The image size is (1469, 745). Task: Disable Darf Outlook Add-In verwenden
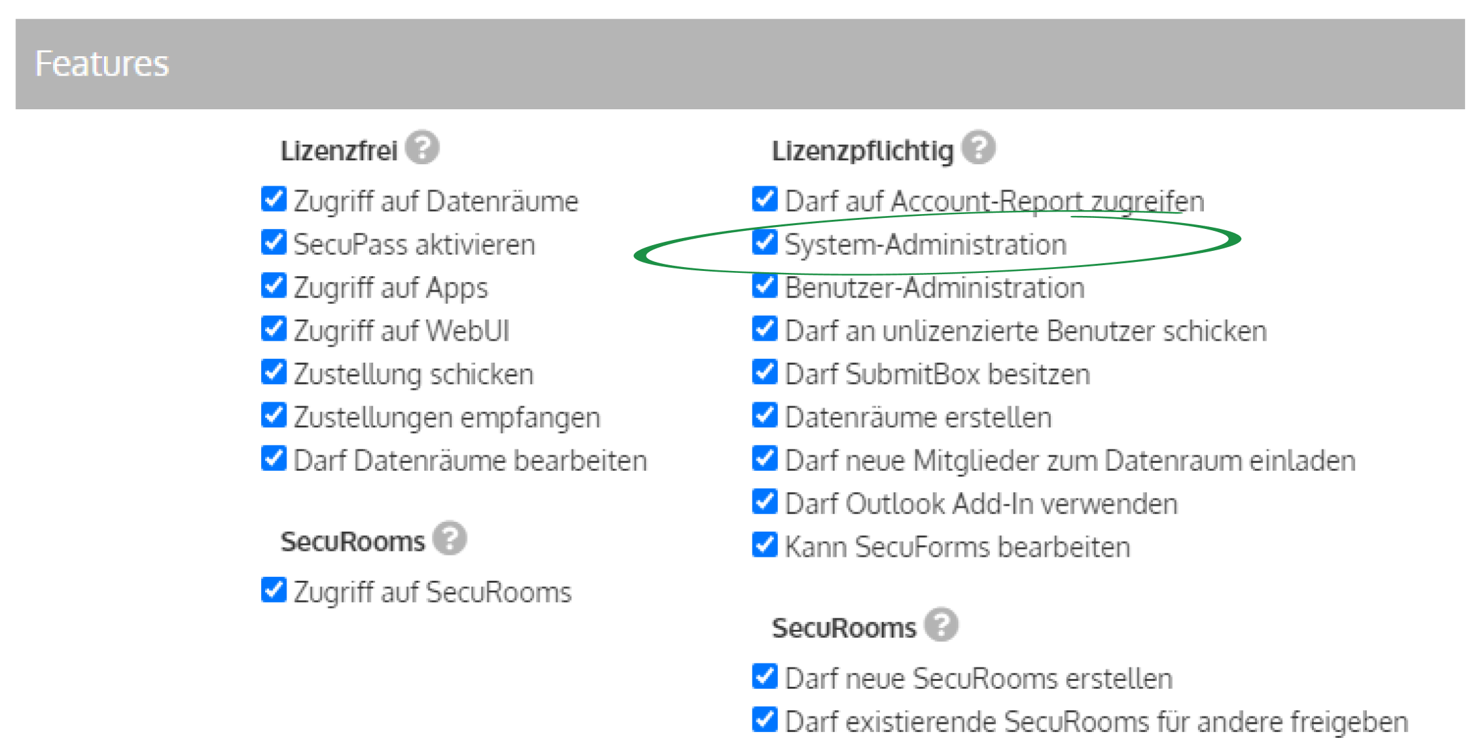pos(765,502)
